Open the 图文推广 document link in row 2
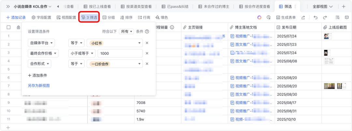 [x=251, y=44]
